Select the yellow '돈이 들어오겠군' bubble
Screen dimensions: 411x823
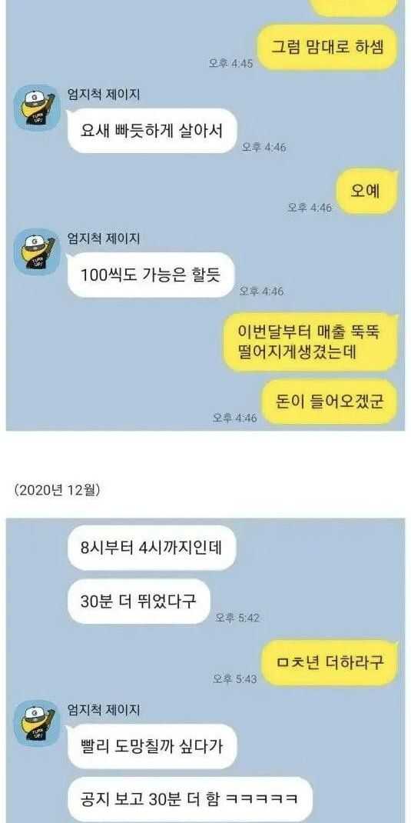coord(330,402)
